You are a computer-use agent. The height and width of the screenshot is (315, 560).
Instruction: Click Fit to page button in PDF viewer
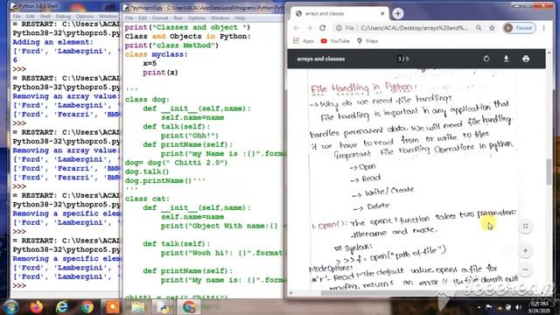tap(525, 227)
